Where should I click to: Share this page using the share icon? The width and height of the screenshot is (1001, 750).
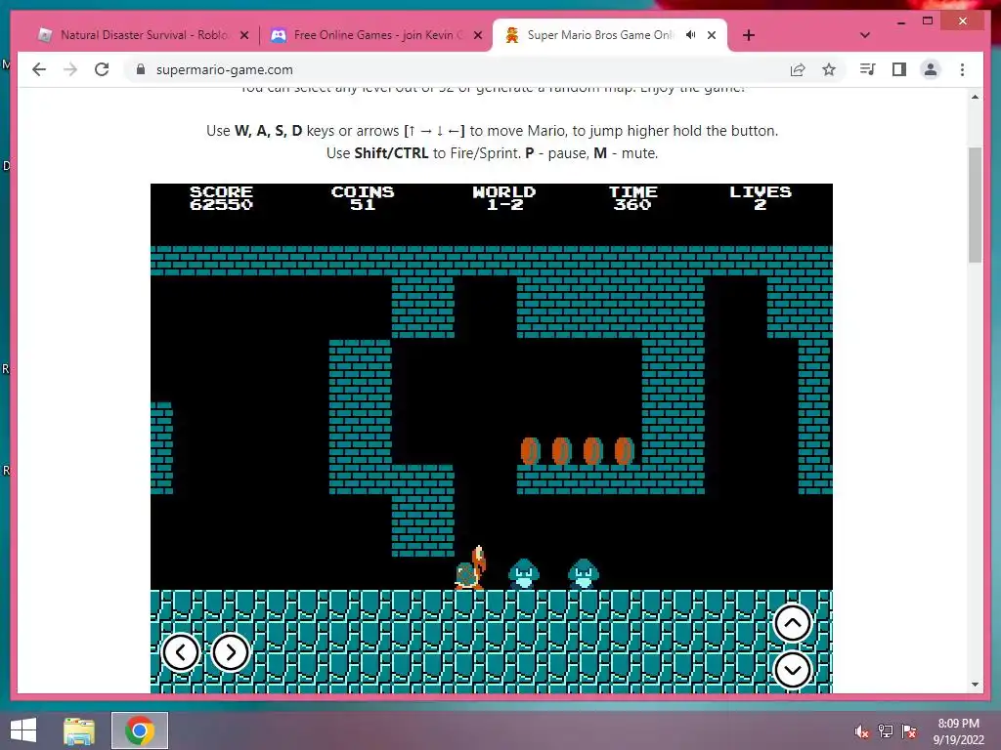[798, 69]
